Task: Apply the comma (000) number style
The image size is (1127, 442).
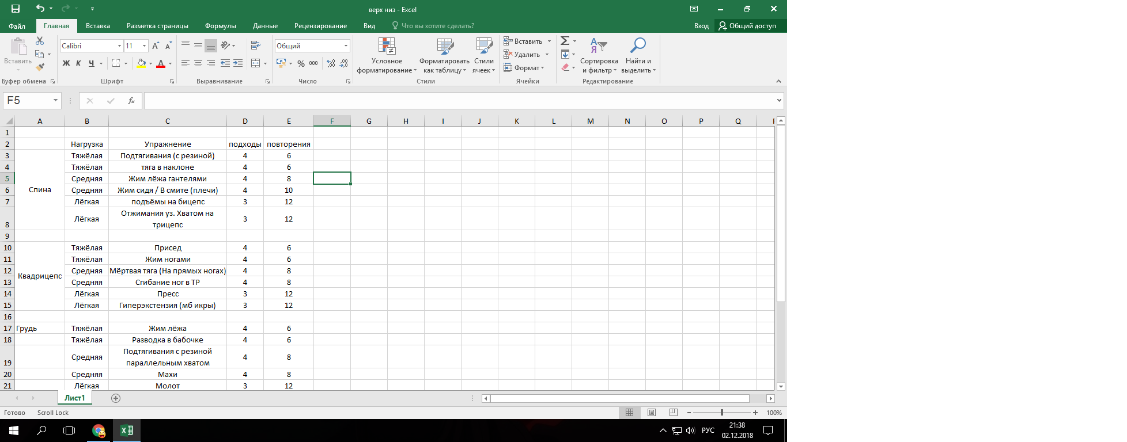Action: [x=313, y=63]
